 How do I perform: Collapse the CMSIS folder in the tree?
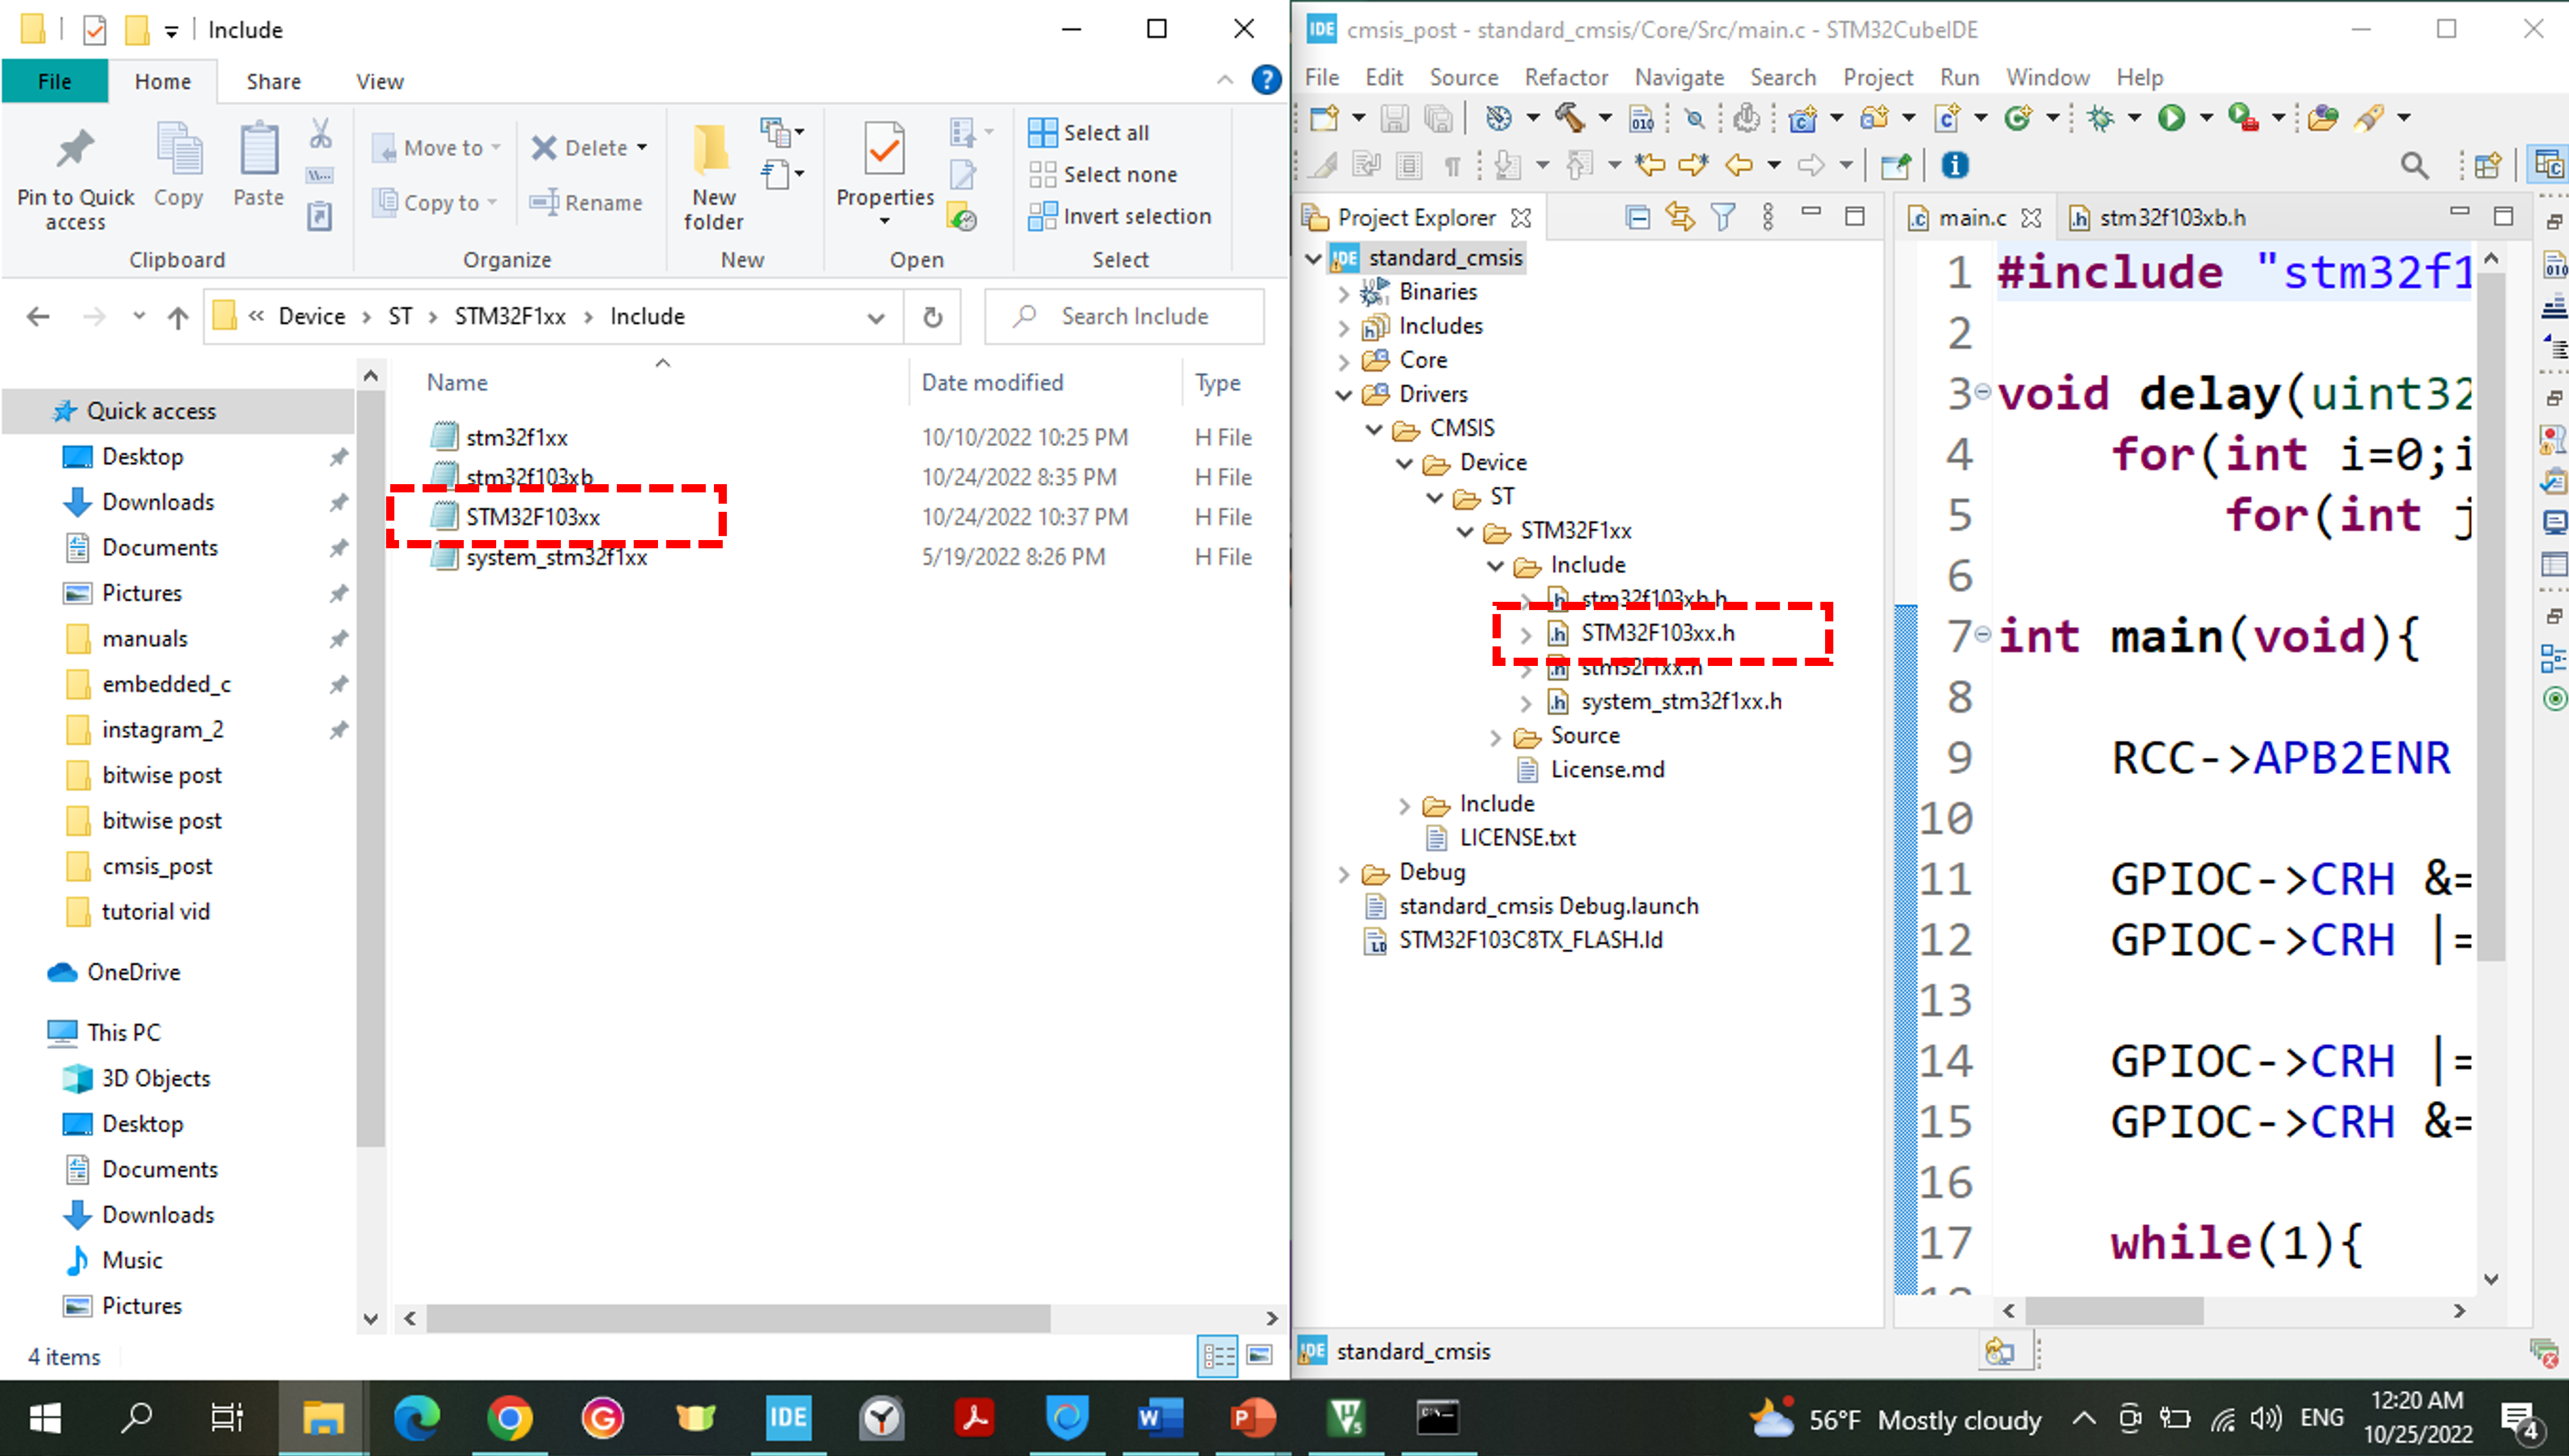[1374, 429]
